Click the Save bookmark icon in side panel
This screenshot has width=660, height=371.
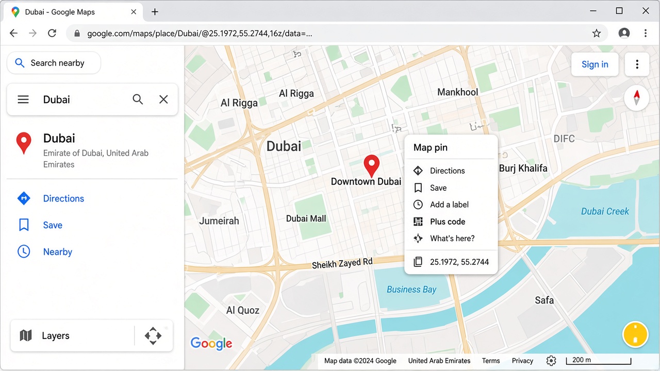coord(24,225)
